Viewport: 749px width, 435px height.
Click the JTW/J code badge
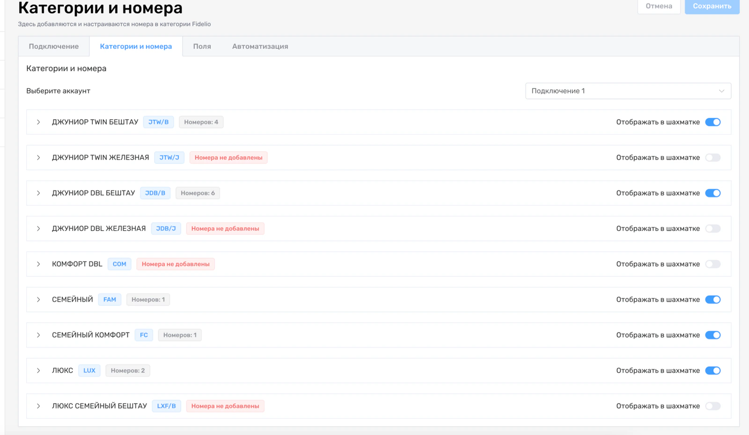tap(169, 158)
